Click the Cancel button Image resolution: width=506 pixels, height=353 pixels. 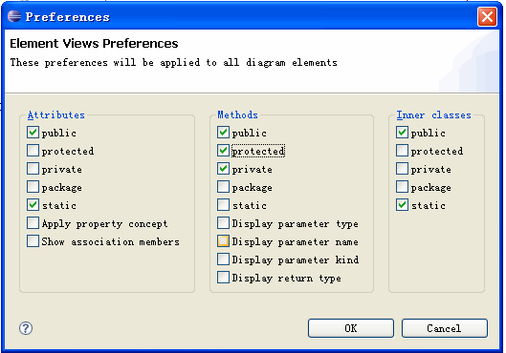pos(445,328)
